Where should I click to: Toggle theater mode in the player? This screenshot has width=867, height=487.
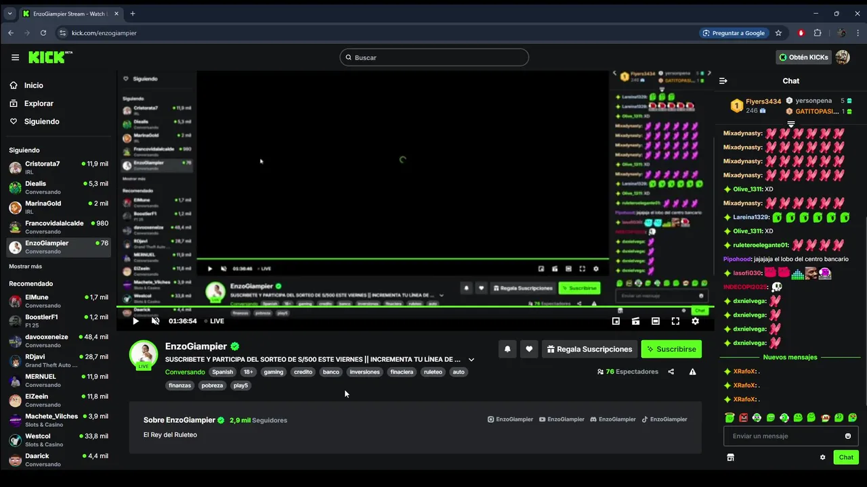655,321
